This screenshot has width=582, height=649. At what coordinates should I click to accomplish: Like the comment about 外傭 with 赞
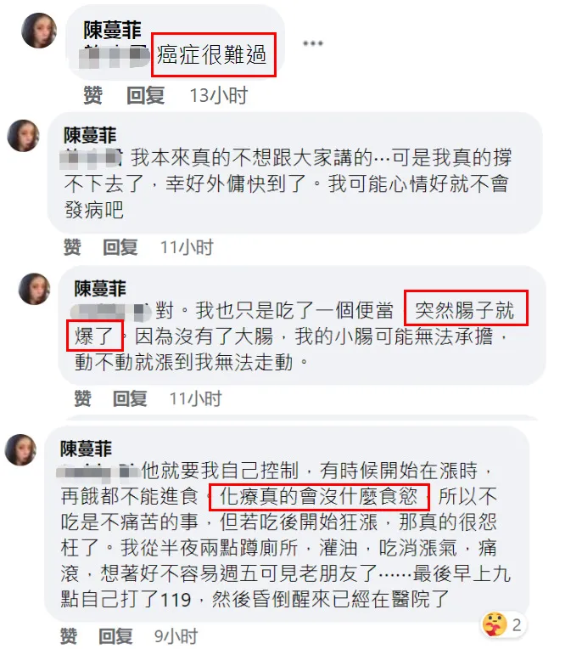[72, 247]
